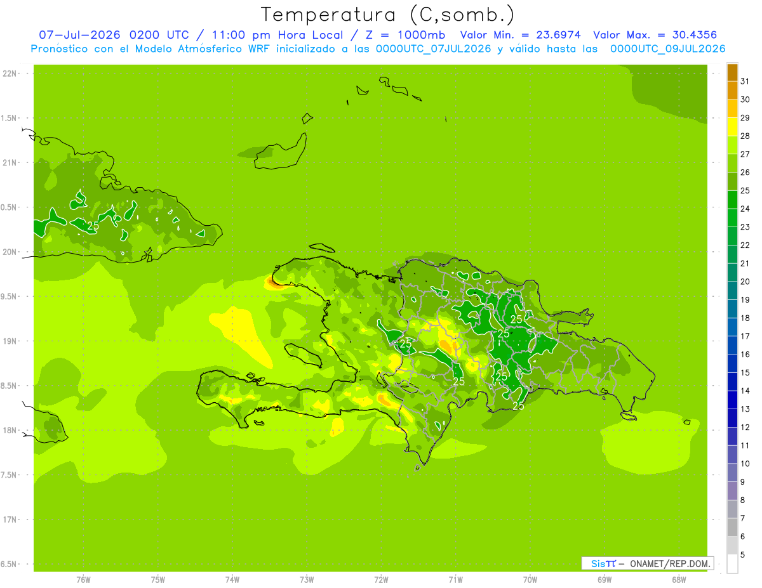The height and width of the screenshot is (588, 762).
Task: Click the "17N" latitude label
Action: 10,519
